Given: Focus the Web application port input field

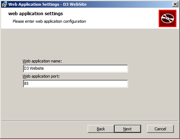Looking at the screenshot, I should click(x=75, y=84).
